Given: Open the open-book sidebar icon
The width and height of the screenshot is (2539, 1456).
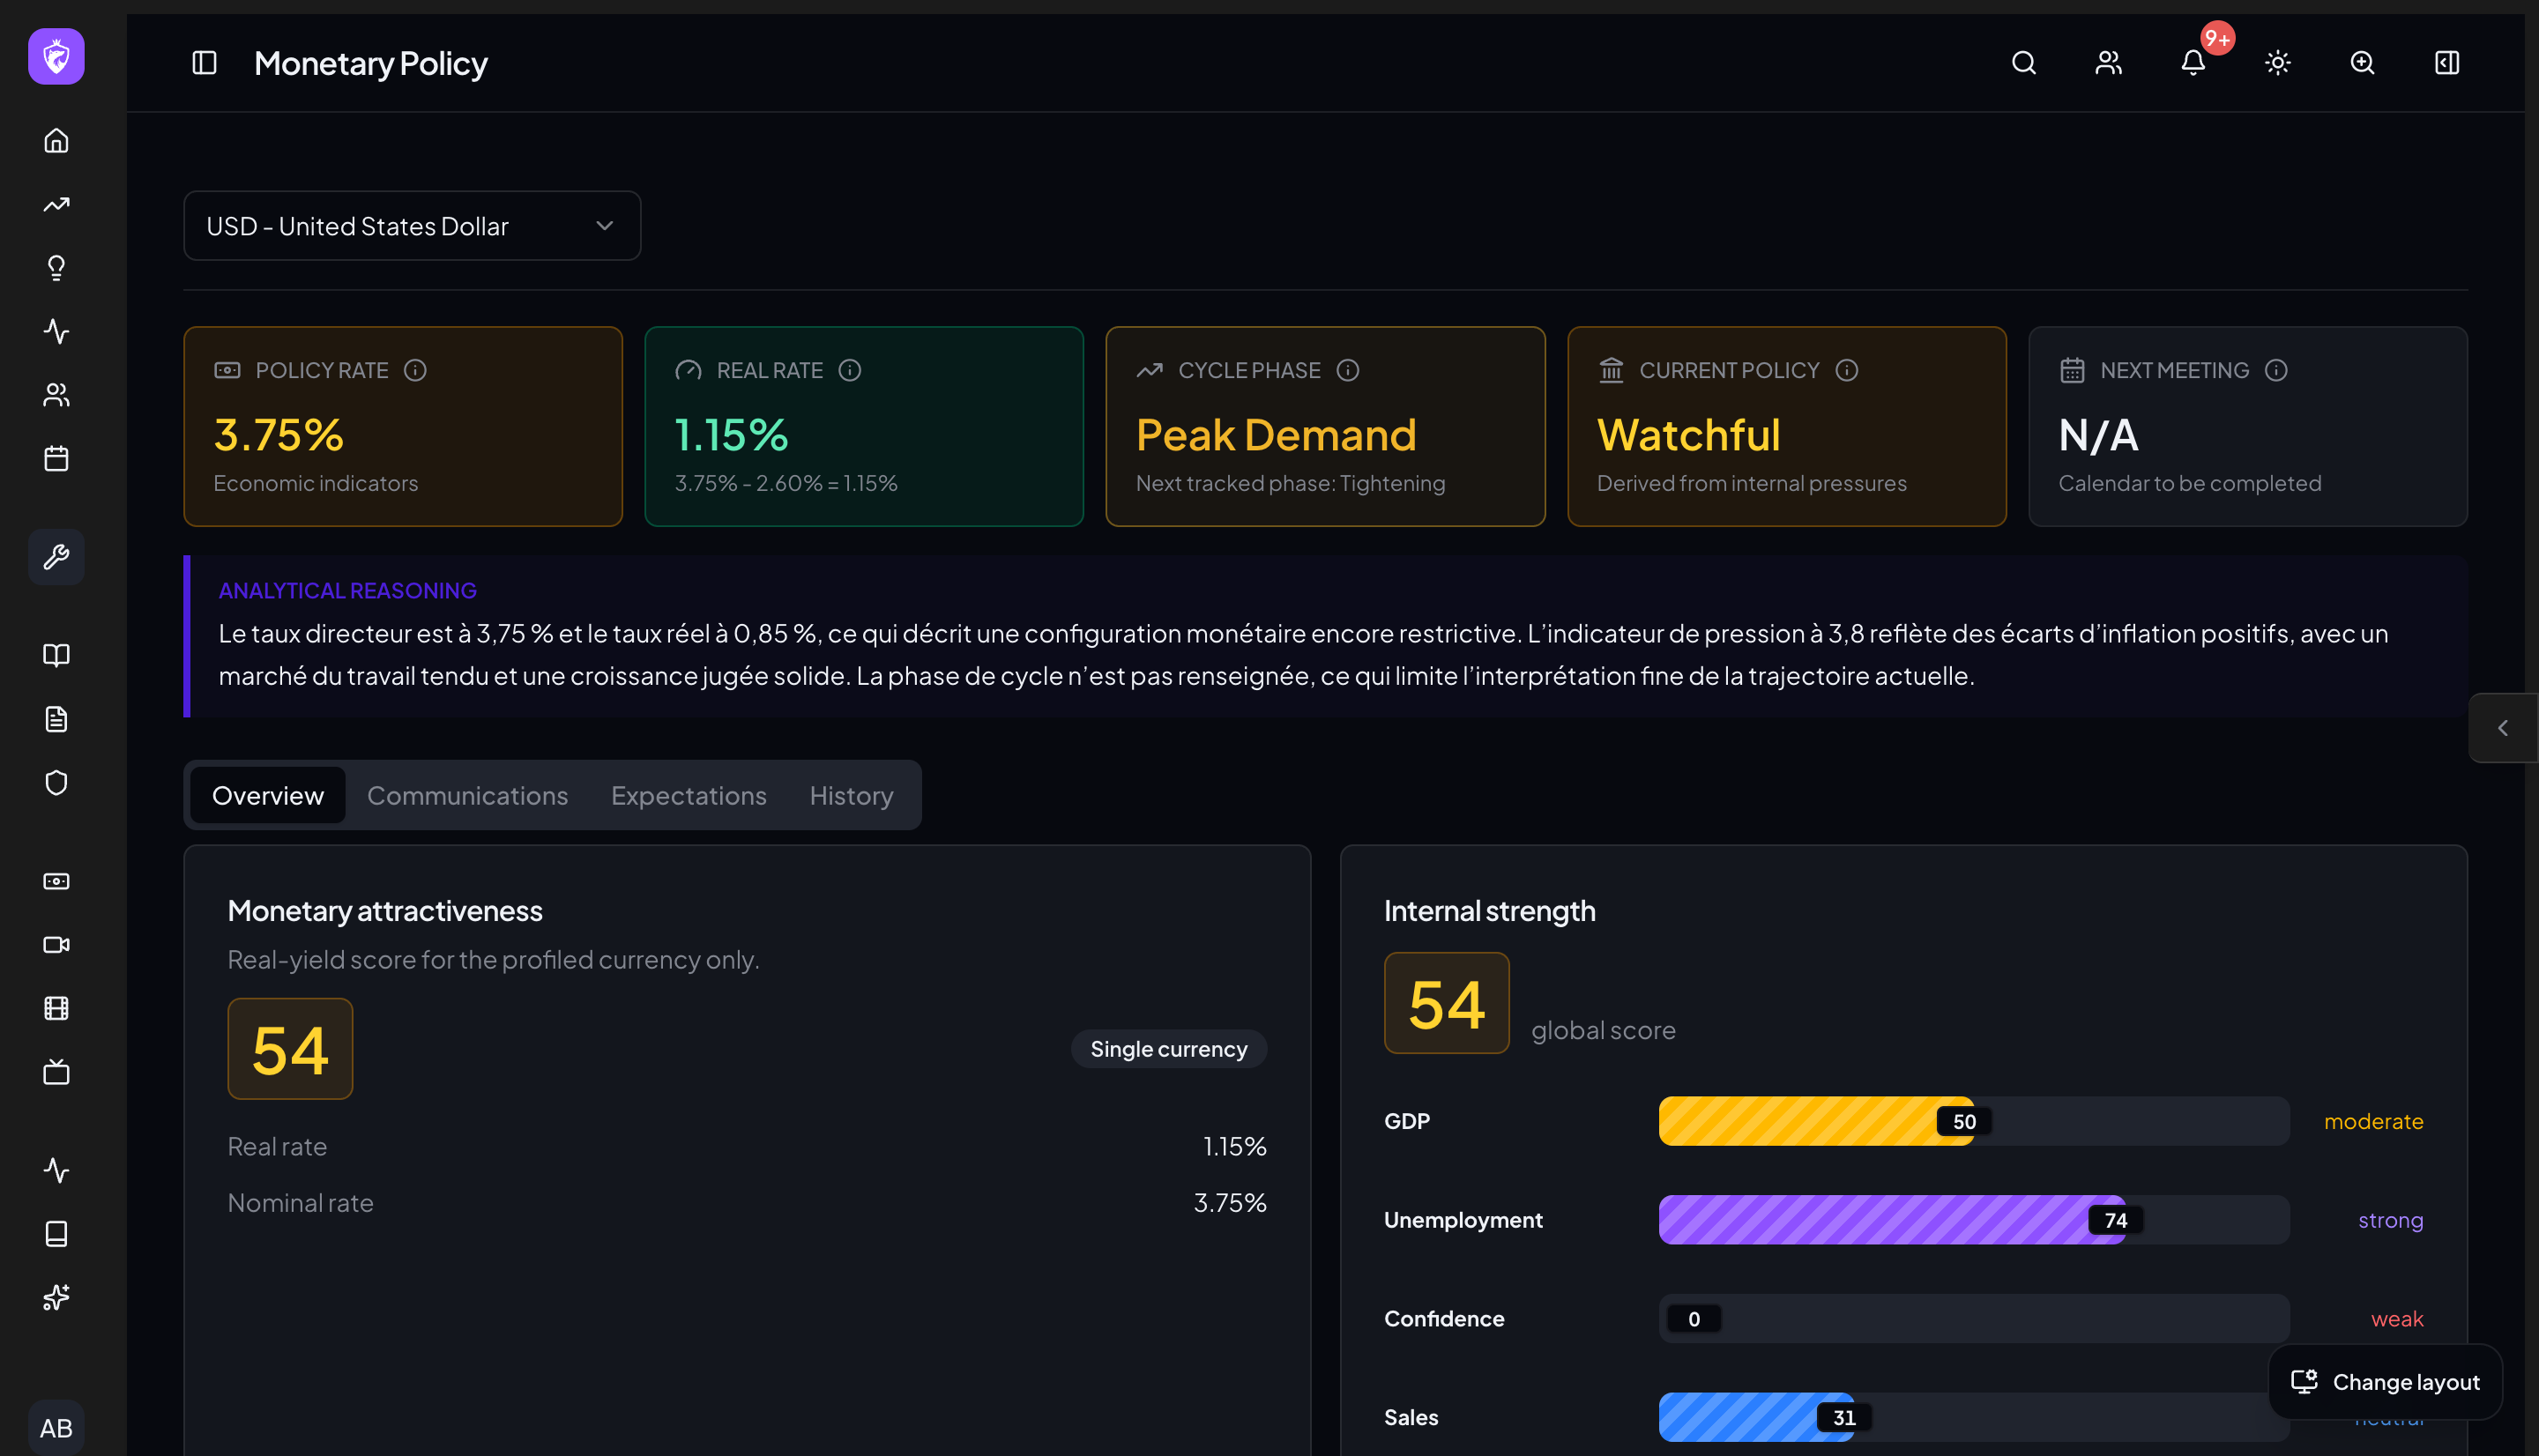Looking at the screenshot, I should click(56, 655).
